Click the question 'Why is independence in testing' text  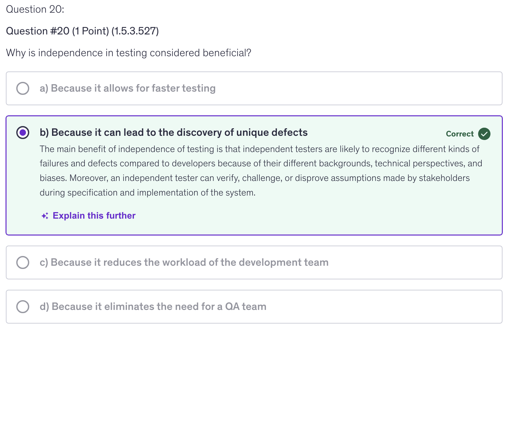coord(128,53)
